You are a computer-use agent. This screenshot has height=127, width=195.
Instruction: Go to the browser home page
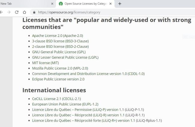click(24, 12)
